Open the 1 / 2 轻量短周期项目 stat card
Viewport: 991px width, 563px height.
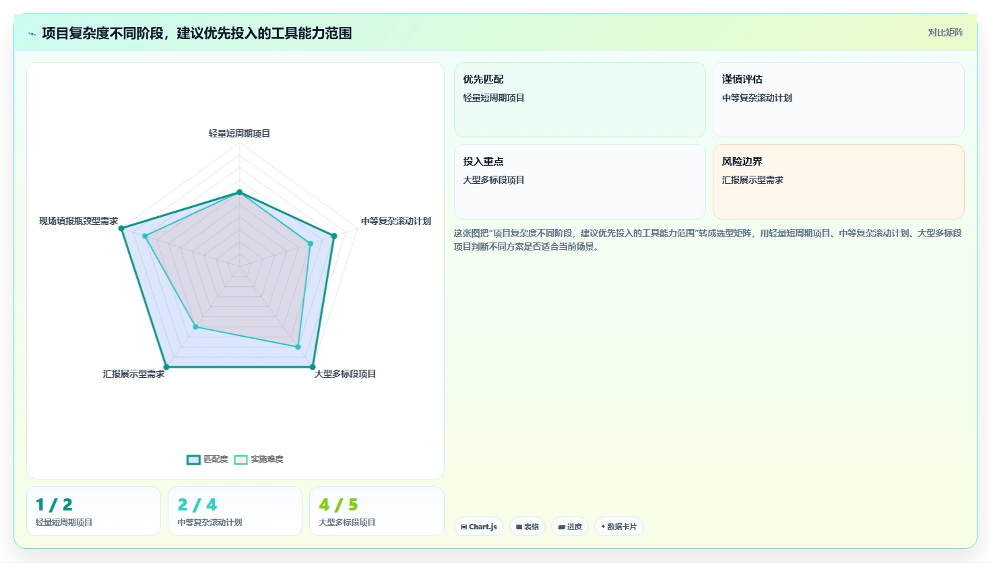click(x=94, y=511)
